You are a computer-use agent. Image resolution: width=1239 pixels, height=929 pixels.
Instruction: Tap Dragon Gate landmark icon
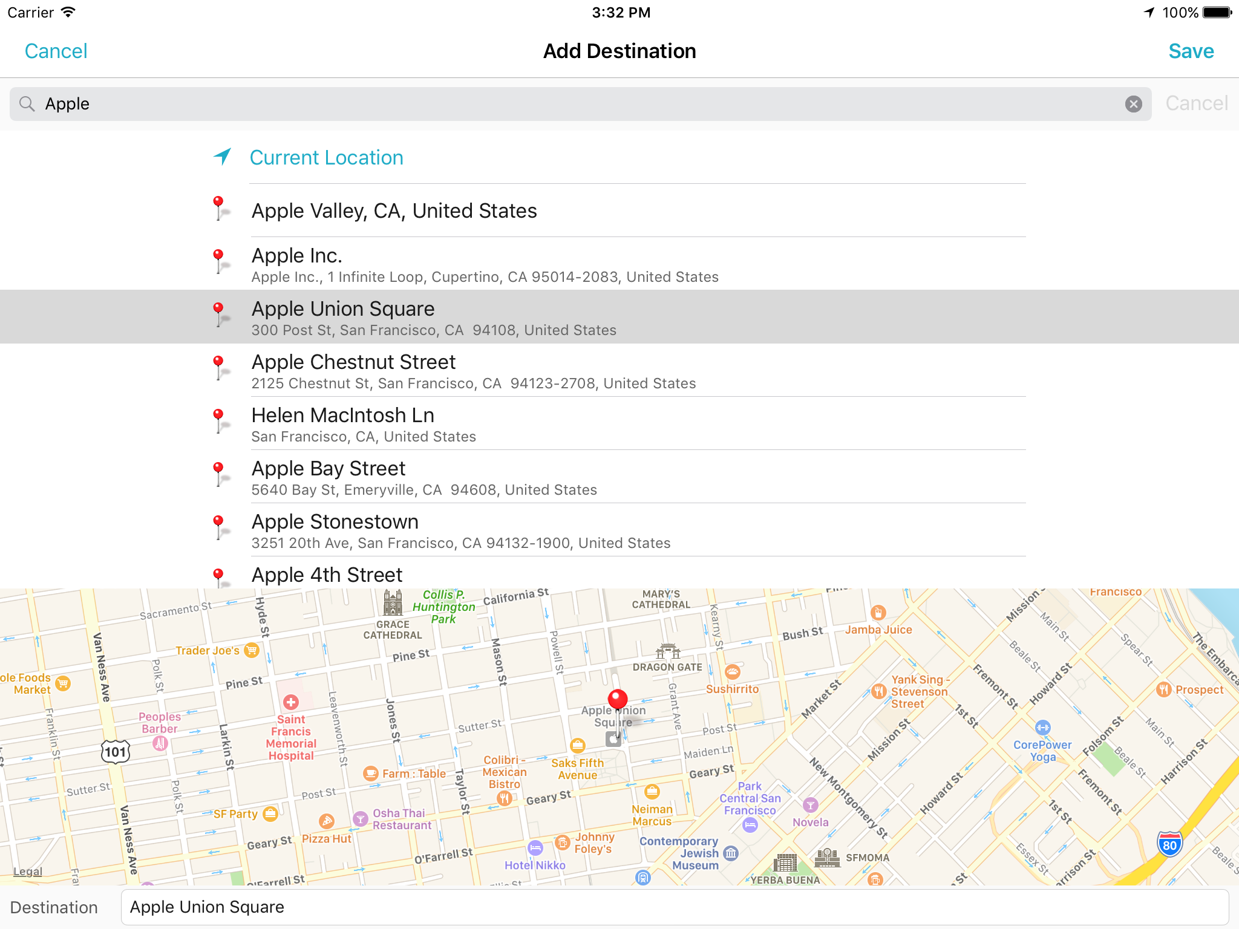point(668,651)
